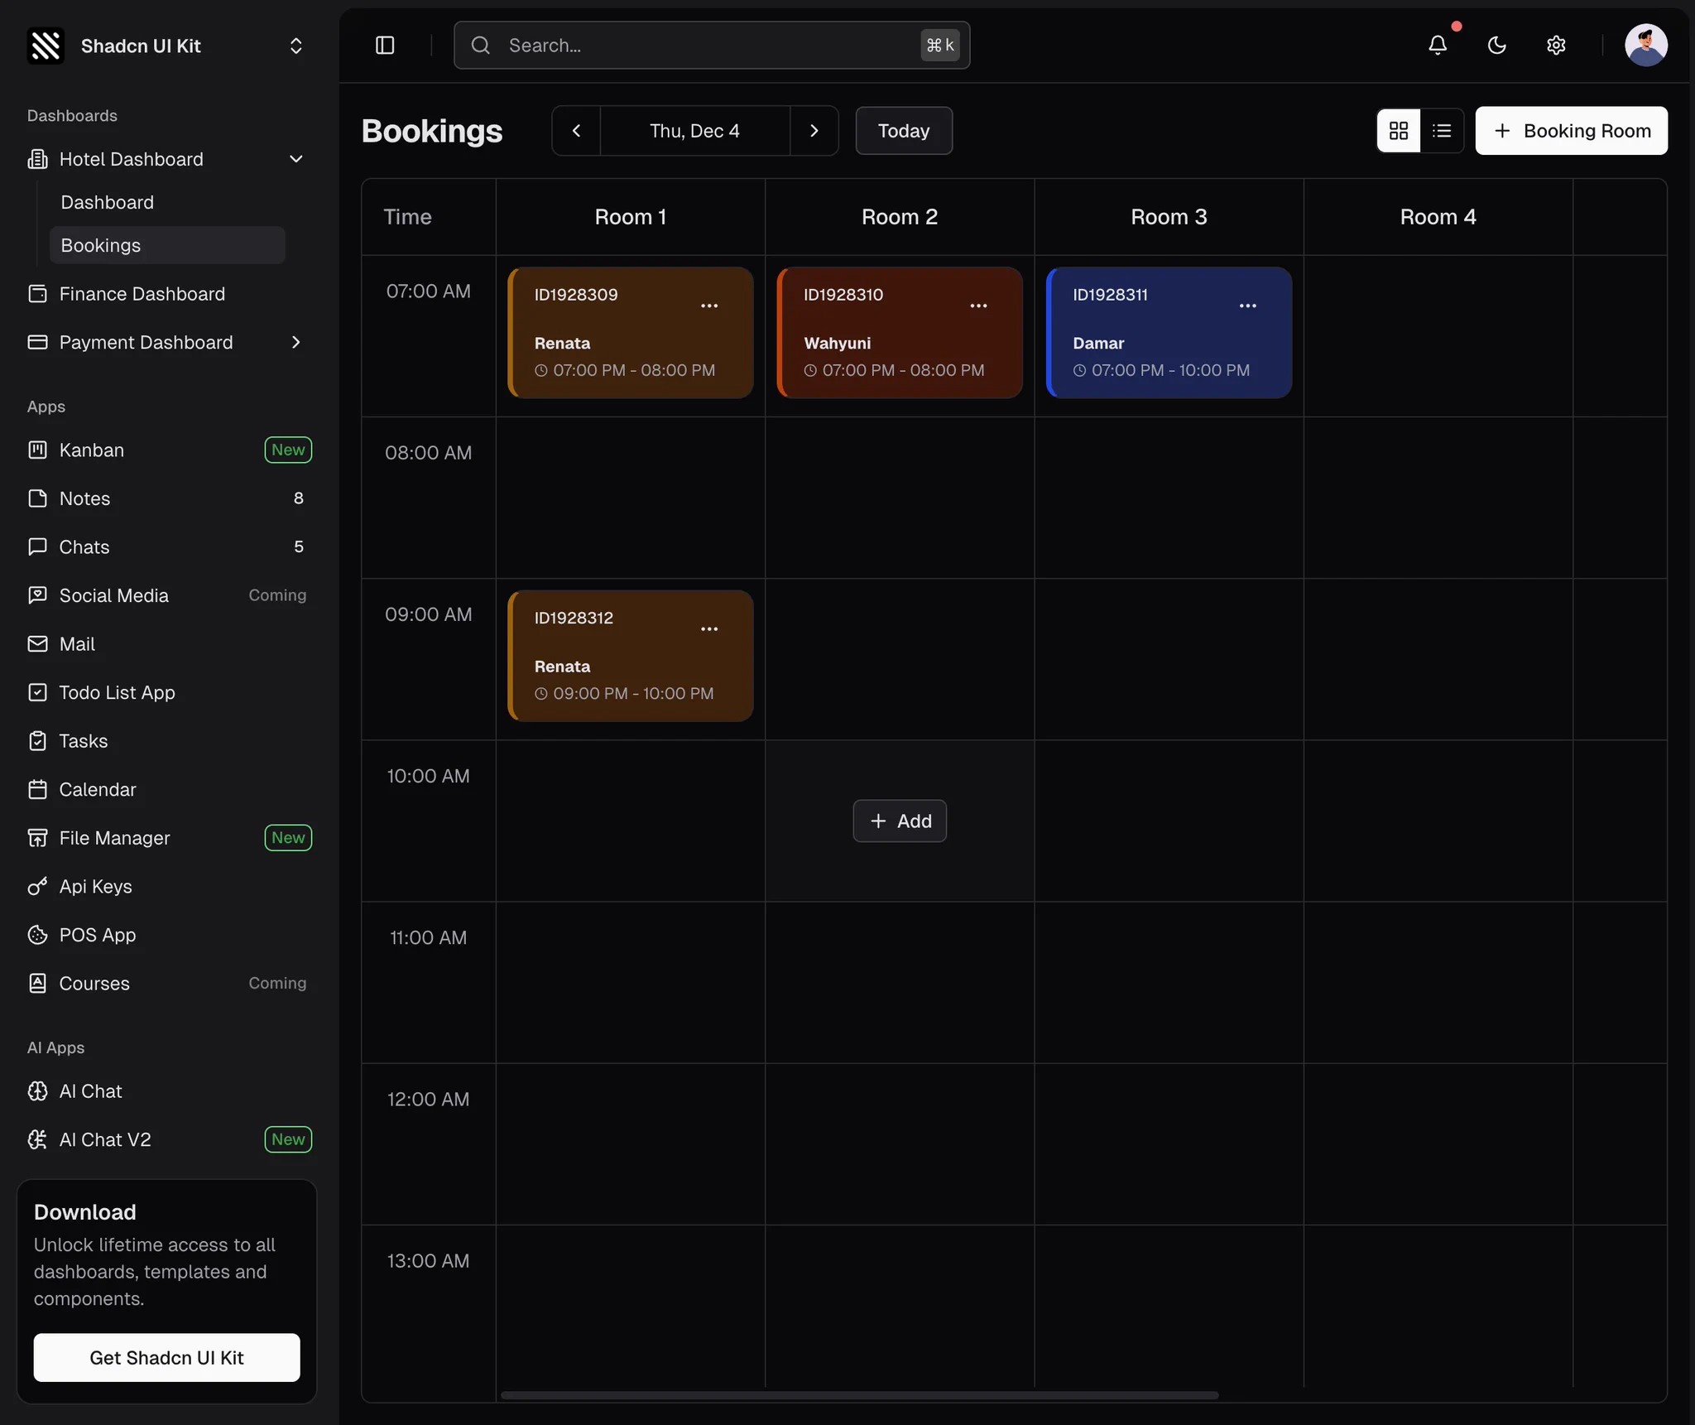
Task: Click the Mail envelope icon
Action: [37, 643]
